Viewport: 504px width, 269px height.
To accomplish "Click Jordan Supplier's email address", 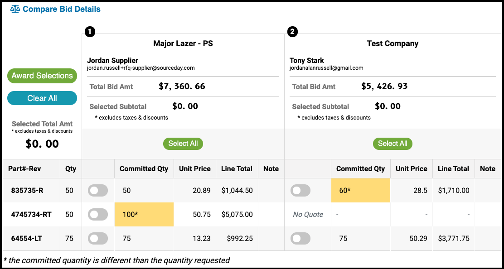I will point(141,68).
